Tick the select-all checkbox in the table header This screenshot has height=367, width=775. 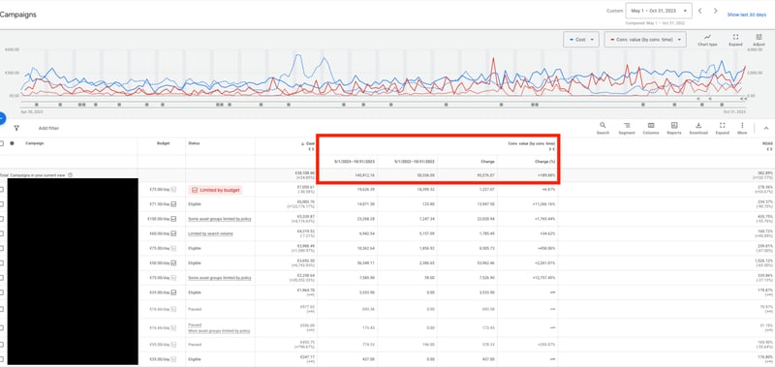(2, 143)
